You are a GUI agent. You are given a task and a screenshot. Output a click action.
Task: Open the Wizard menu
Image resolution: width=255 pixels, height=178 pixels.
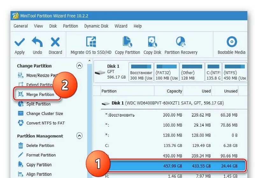pos(121,26)
